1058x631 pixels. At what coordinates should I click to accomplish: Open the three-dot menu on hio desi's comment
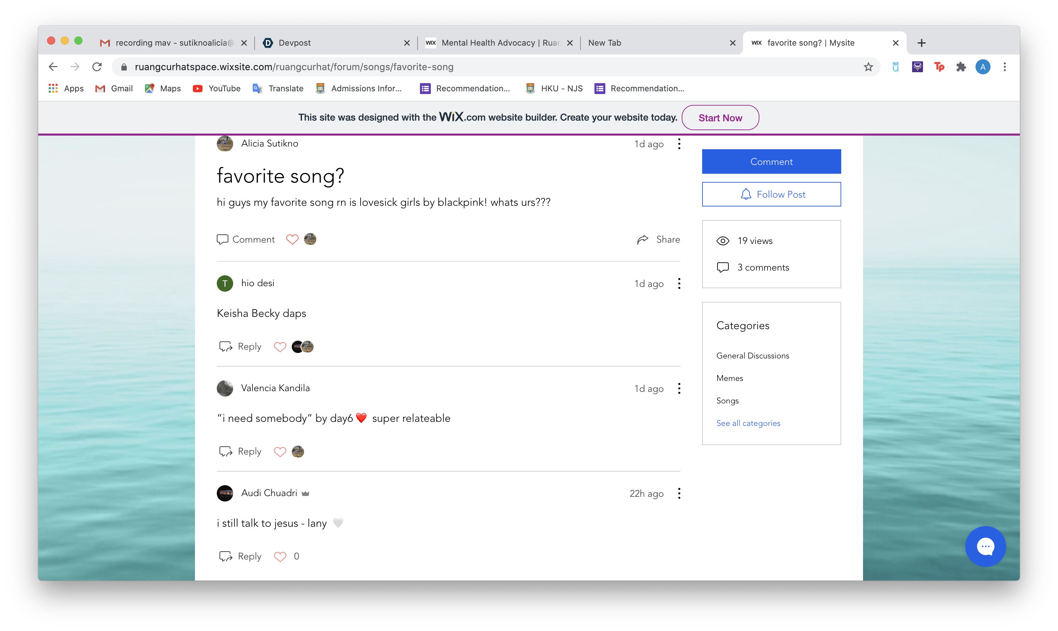[x=679, y=283]
